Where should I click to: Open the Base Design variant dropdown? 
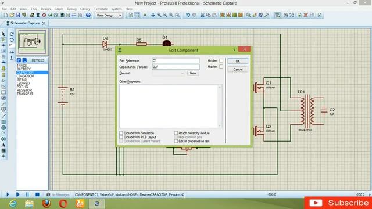point(109,15)
